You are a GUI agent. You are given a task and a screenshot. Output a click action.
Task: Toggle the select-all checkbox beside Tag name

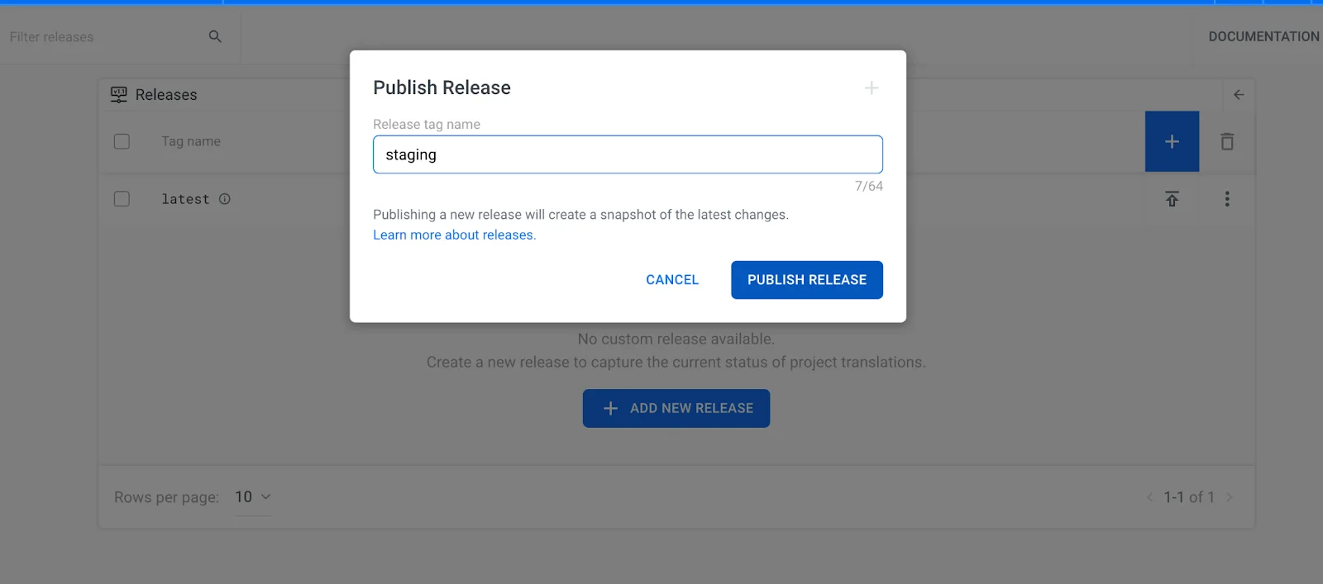(x=122, y=141)
